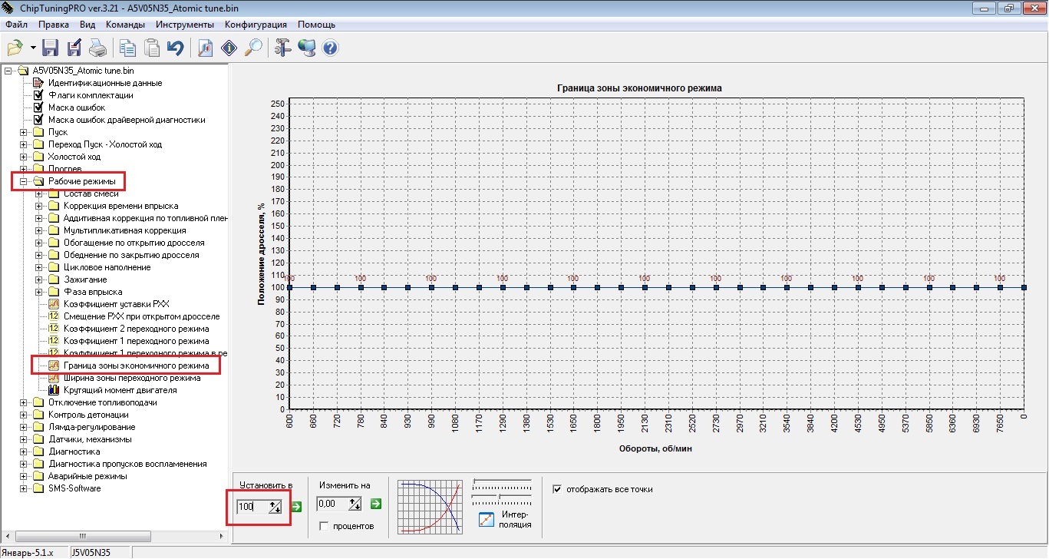Click the blue question mark Help icon
Screen dimensions: 1049x559
[x=331, y=48]
